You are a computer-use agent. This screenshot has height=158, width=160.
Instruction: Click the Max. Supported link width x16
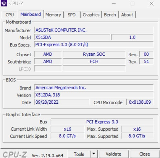(137, 129)
